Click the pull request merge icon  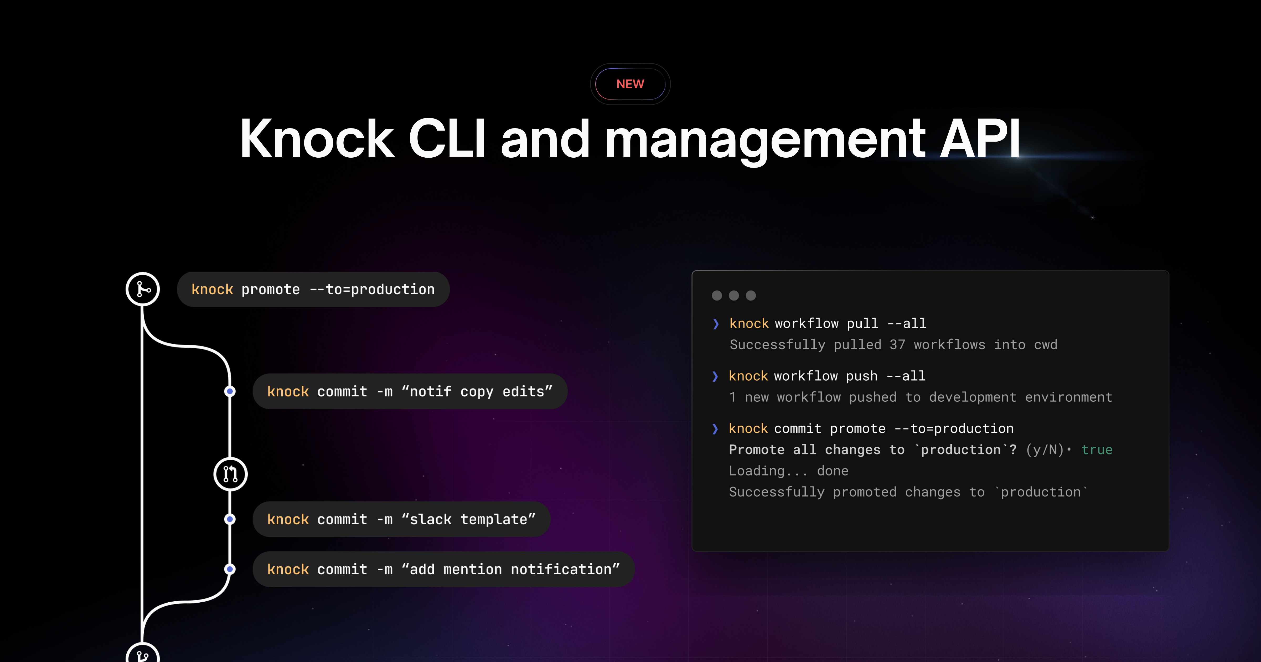point(230,473)
